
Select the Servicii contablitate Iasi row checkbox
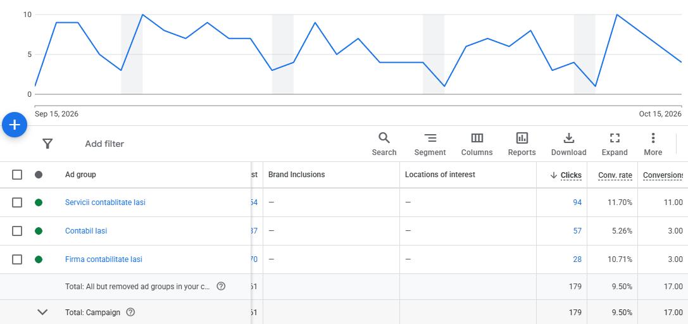(16, 202)
